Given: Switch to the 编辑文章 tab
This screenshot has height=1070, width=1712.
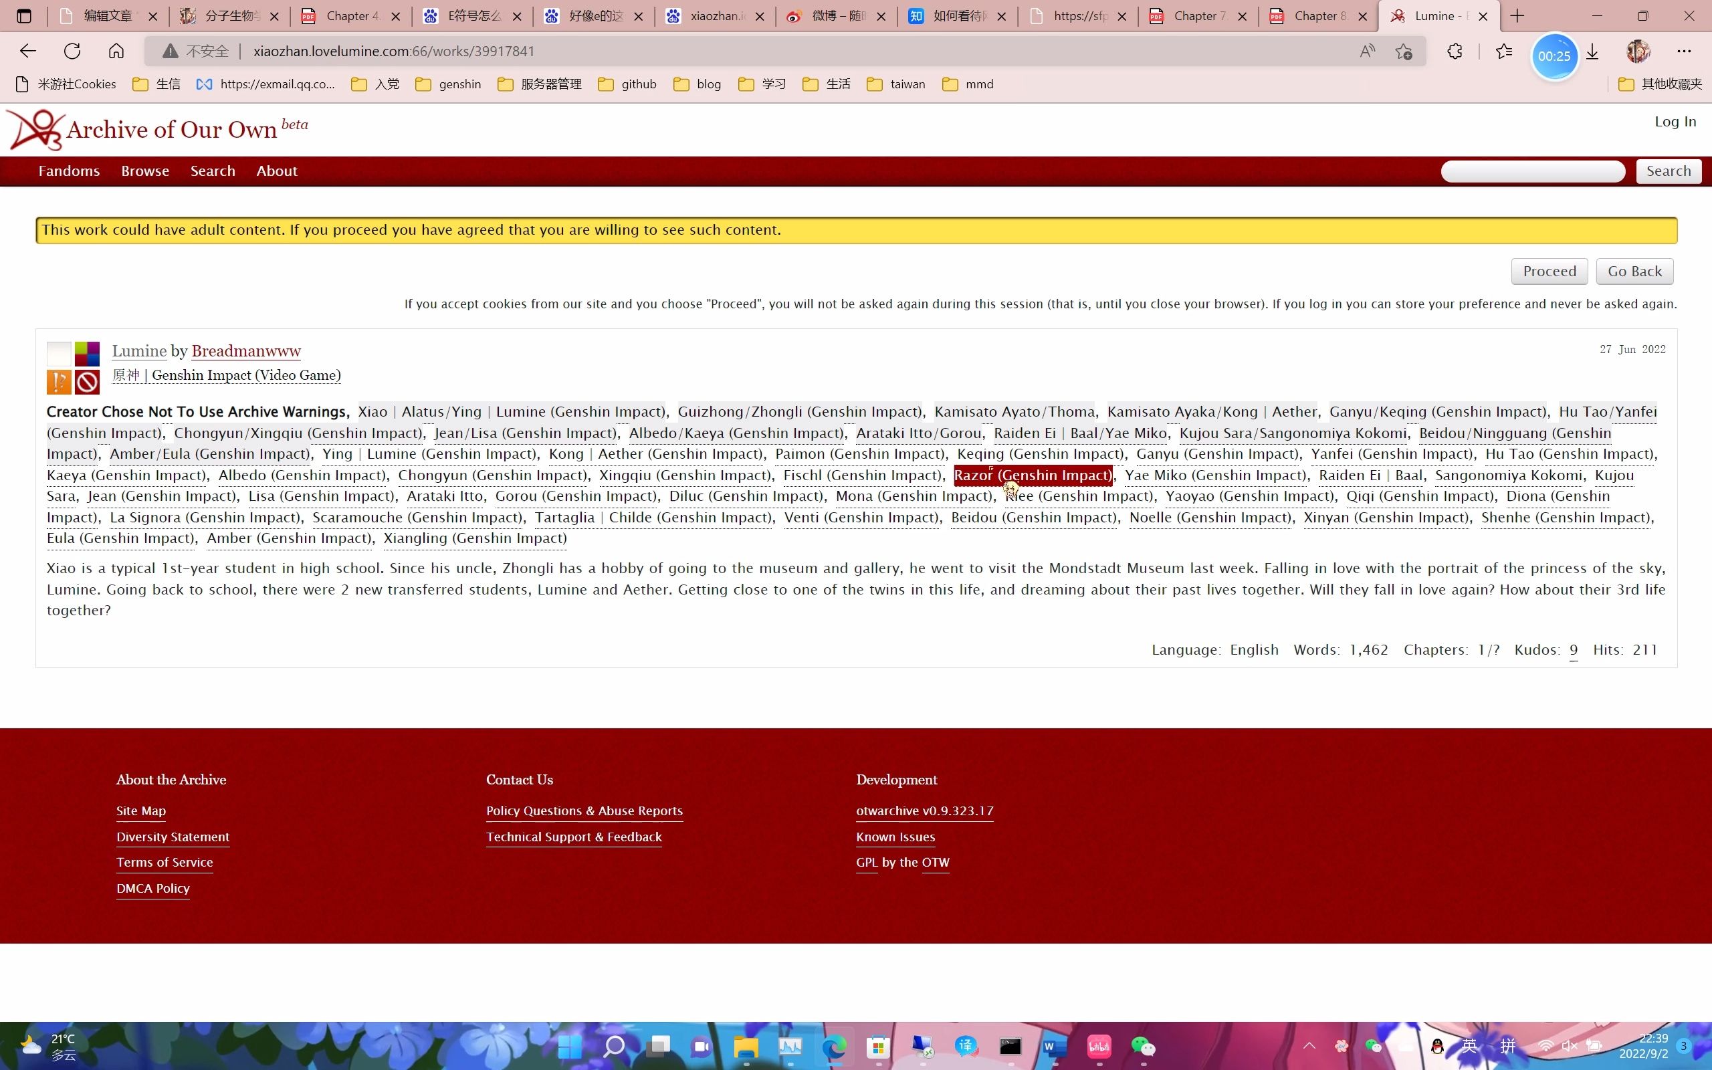Looking at the screenshot, I should pos(108,15).
